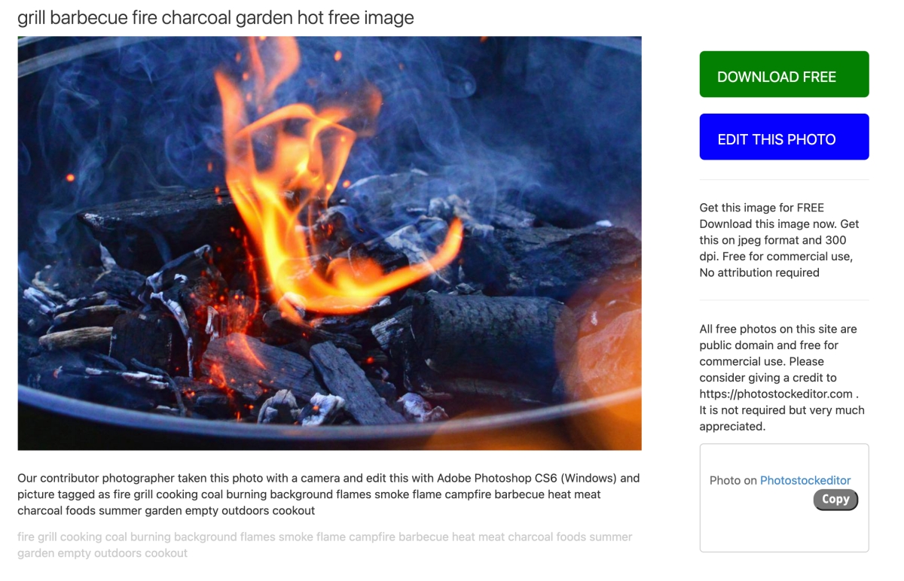Click the grey 'smoke' tag

click(296, 537)
